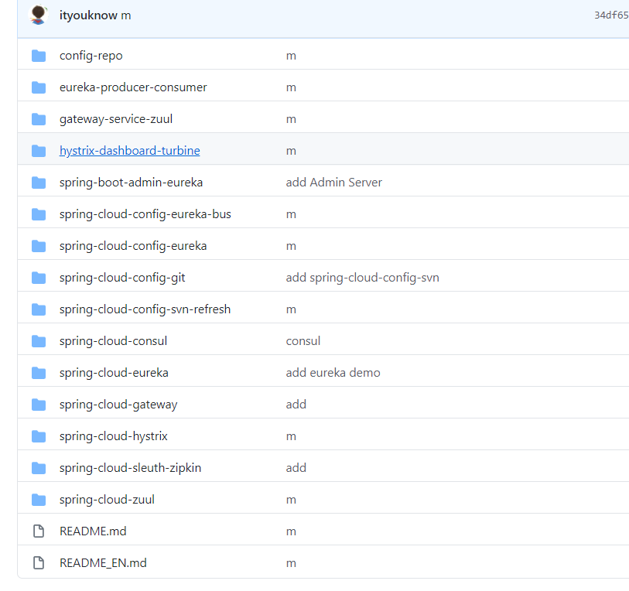Open the spring-boot-admin-eureka directory
This screenshot has height=591, width=629.
tap(132, 183)
